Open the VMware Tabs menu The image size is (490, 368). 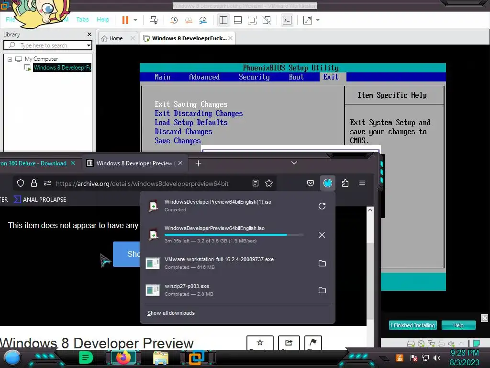click(x=82, y=19)
